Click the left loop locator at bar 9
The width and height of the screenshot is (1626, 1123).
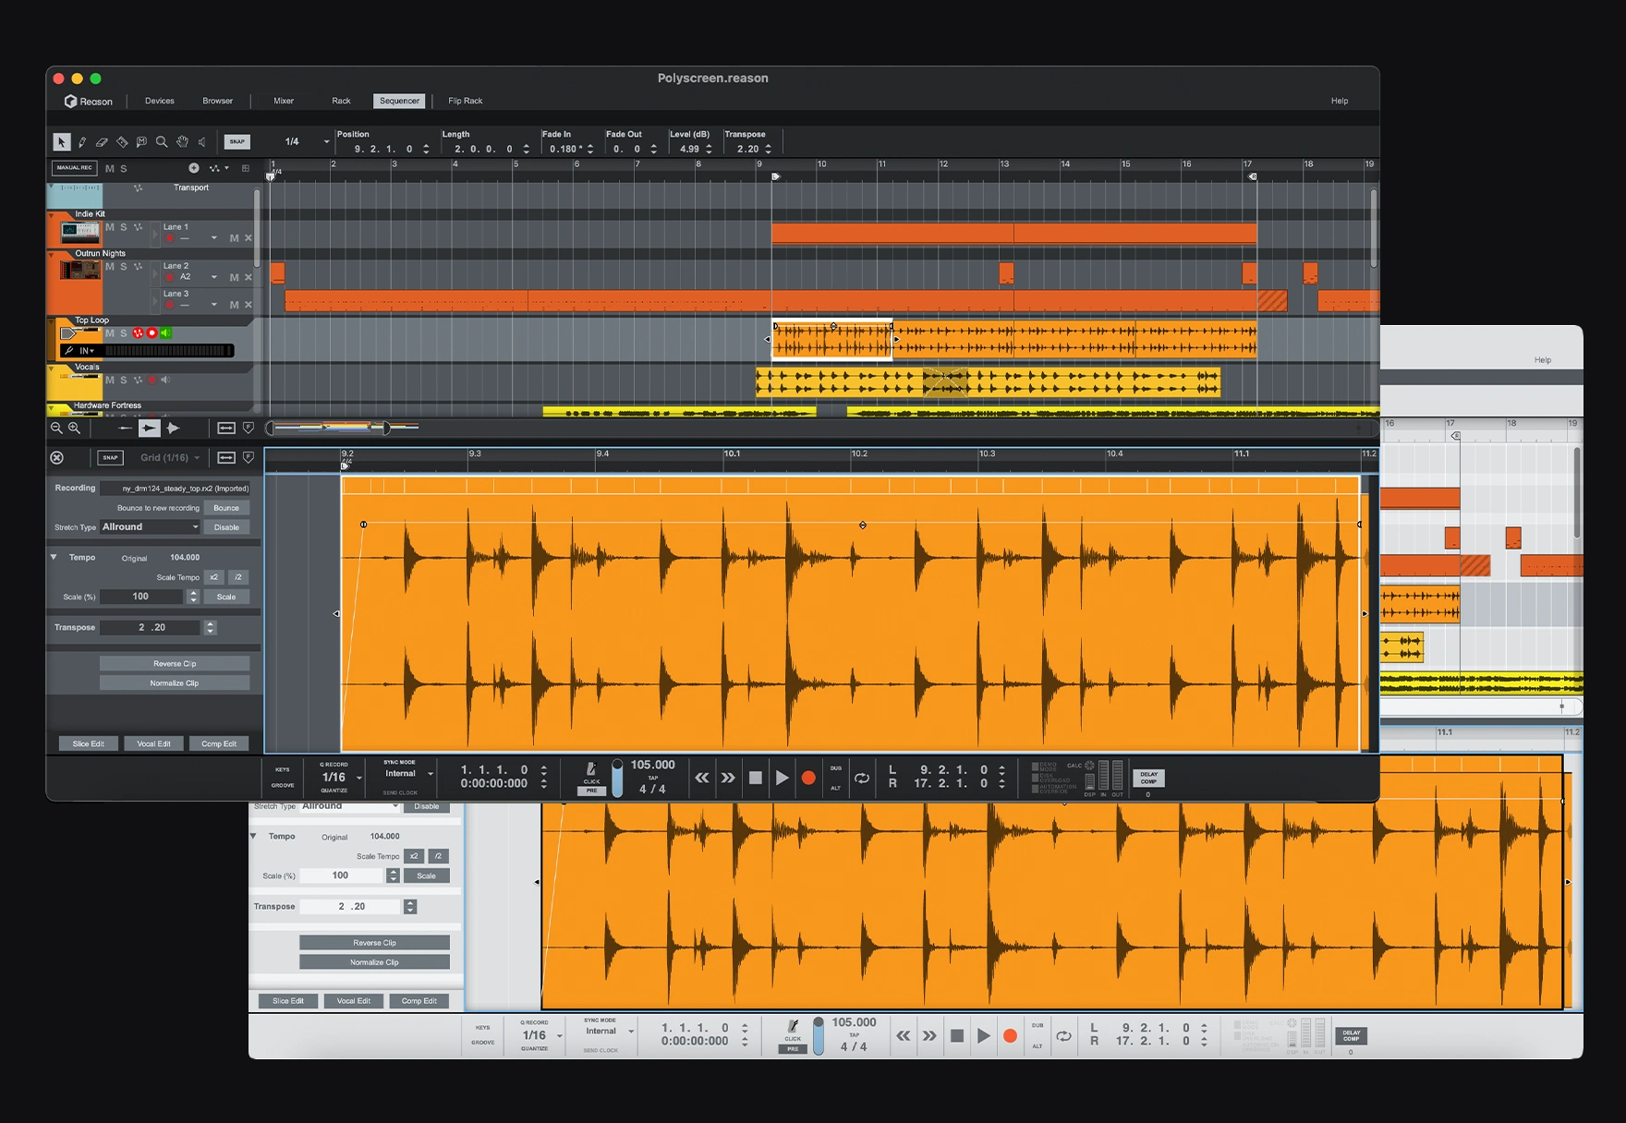pyautogui.click(x=775, y=176)
